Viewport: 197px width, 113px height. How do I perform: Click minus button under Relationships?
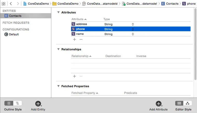point(81,76)
